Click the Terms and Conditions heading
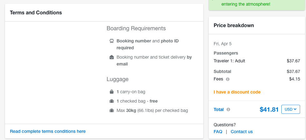This screenshot has height=140, width=306. coord(36,13)
